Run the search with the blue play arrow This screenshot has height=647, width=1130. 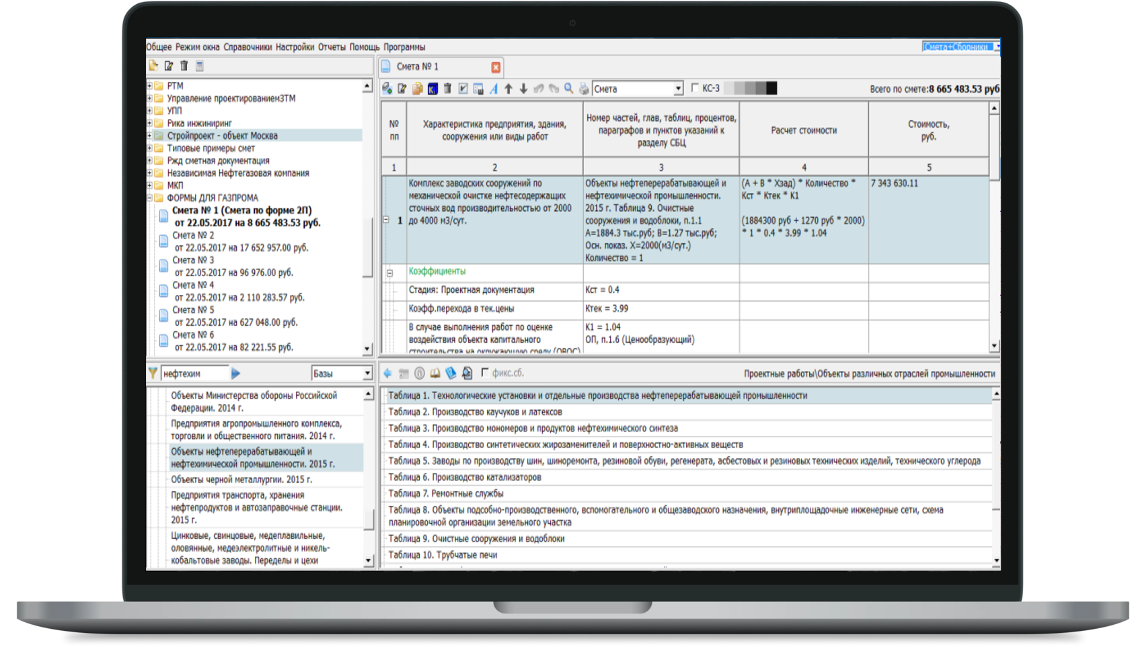[235, 373]
